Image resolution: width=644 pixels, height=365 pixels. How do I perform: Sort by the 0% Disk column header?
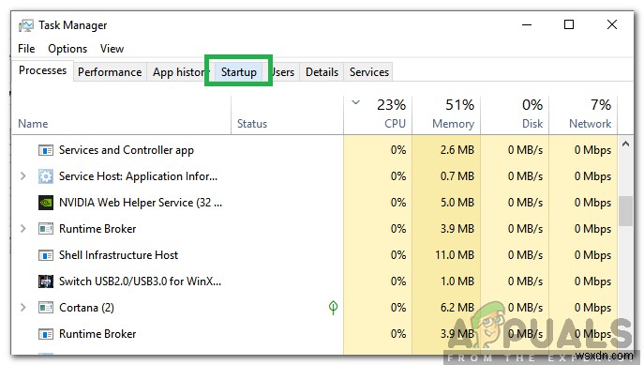pos(515,115)
